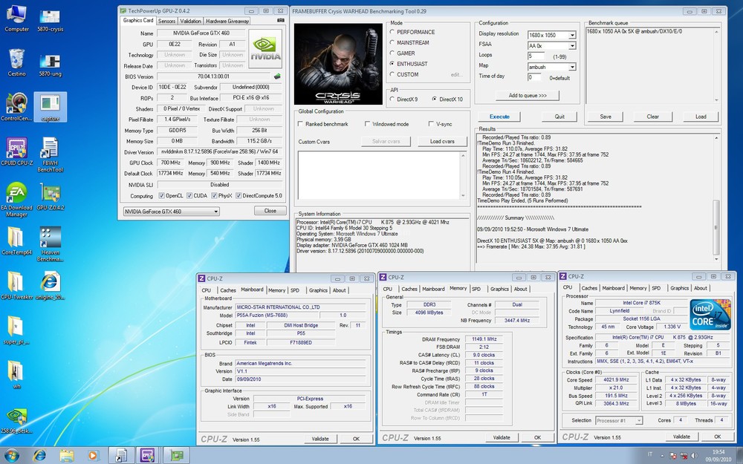Click the Close button in GPU-Z
This screenshot has height=464, width=743.
pos(270,211)
